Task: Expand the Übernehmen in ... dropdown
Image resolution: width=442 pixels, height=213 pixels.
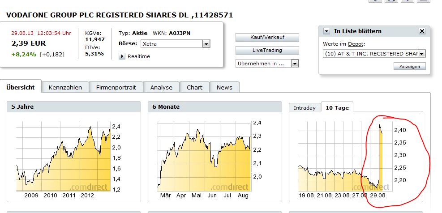Action: pos(295,64)
